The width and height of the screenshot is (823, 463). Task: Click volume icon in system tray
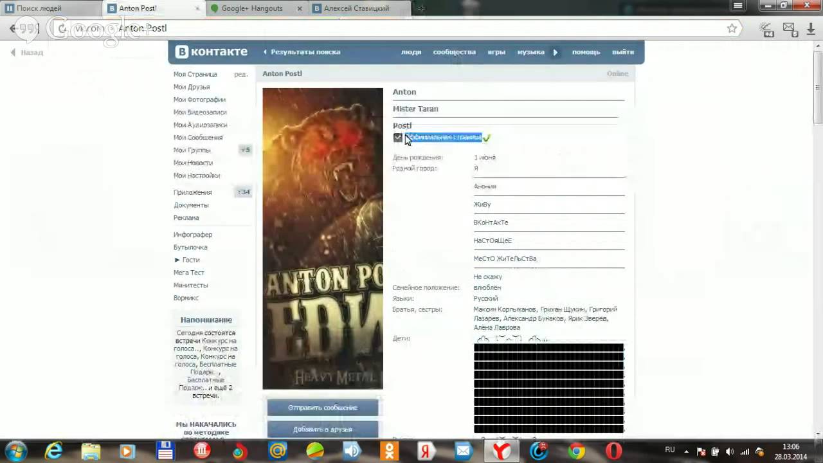[730, 451]
